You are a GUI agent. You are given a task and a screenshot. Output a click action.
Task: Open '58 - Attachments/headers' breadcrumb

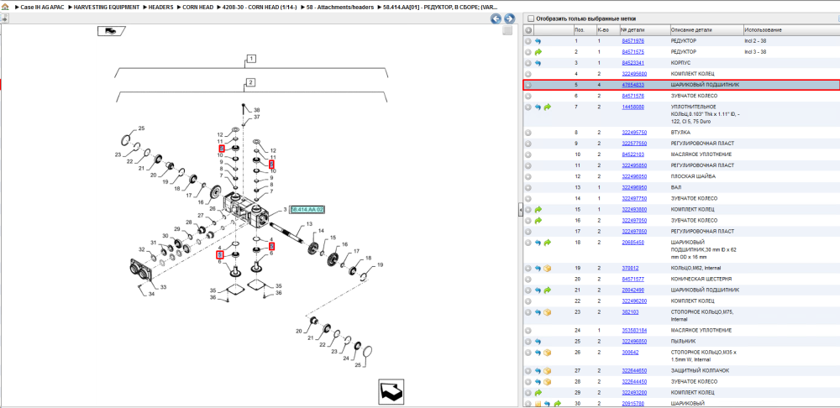(x=339, y=8)
